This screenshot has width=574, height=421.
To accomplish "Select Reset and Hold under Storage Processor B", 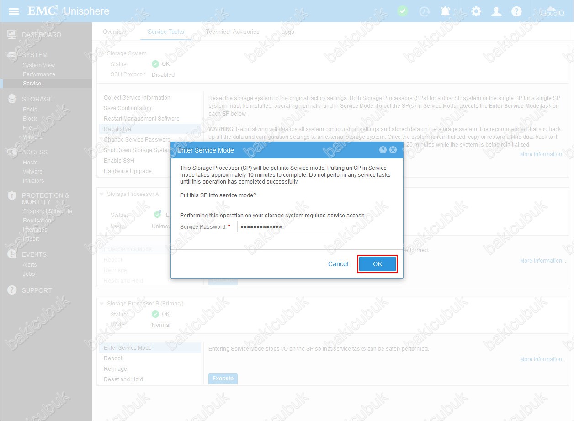I will click(x=123, y=379).
